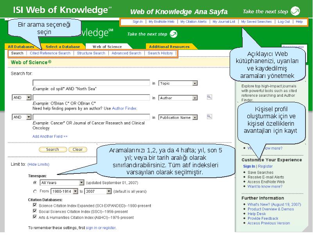Viewport: 313px width, 235px height.
Task: Focus the Author search text field
Action: coord(91,98)
